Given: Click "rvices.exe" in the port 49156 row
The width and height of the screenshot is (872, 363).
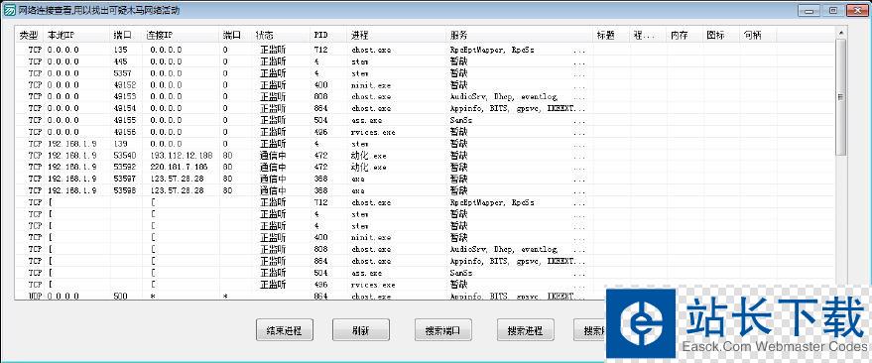Looking at the screenshot, I should point(373,132).
